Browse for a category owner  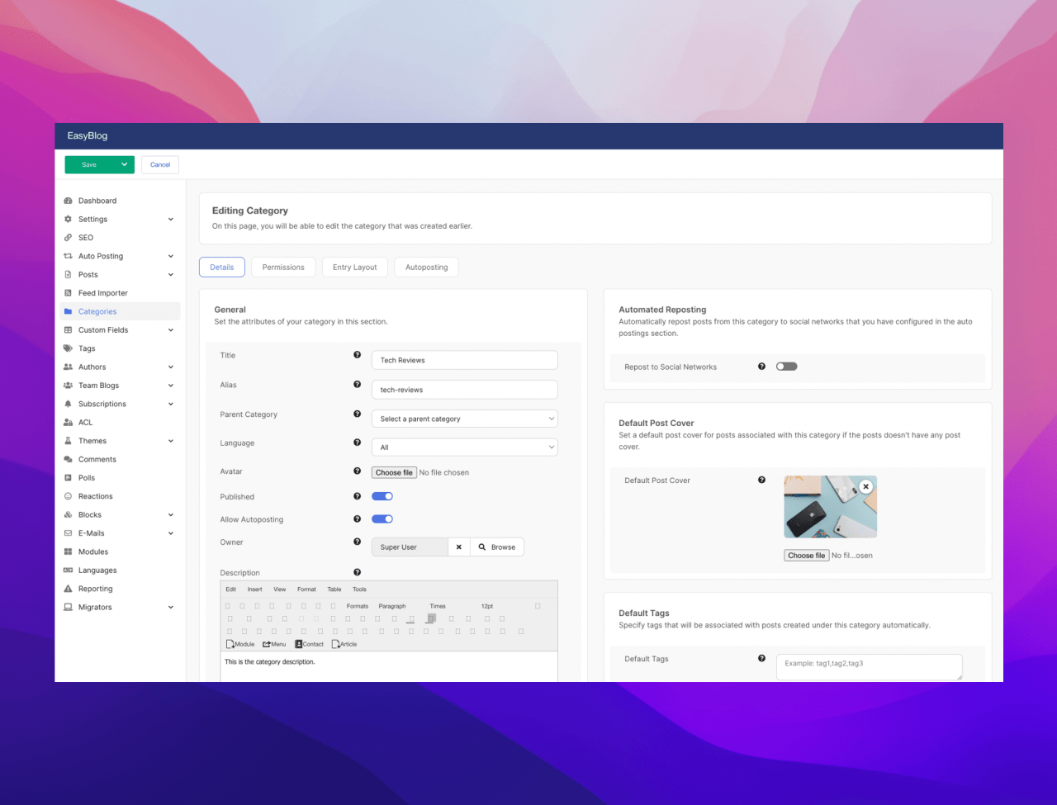click(497, 547)
